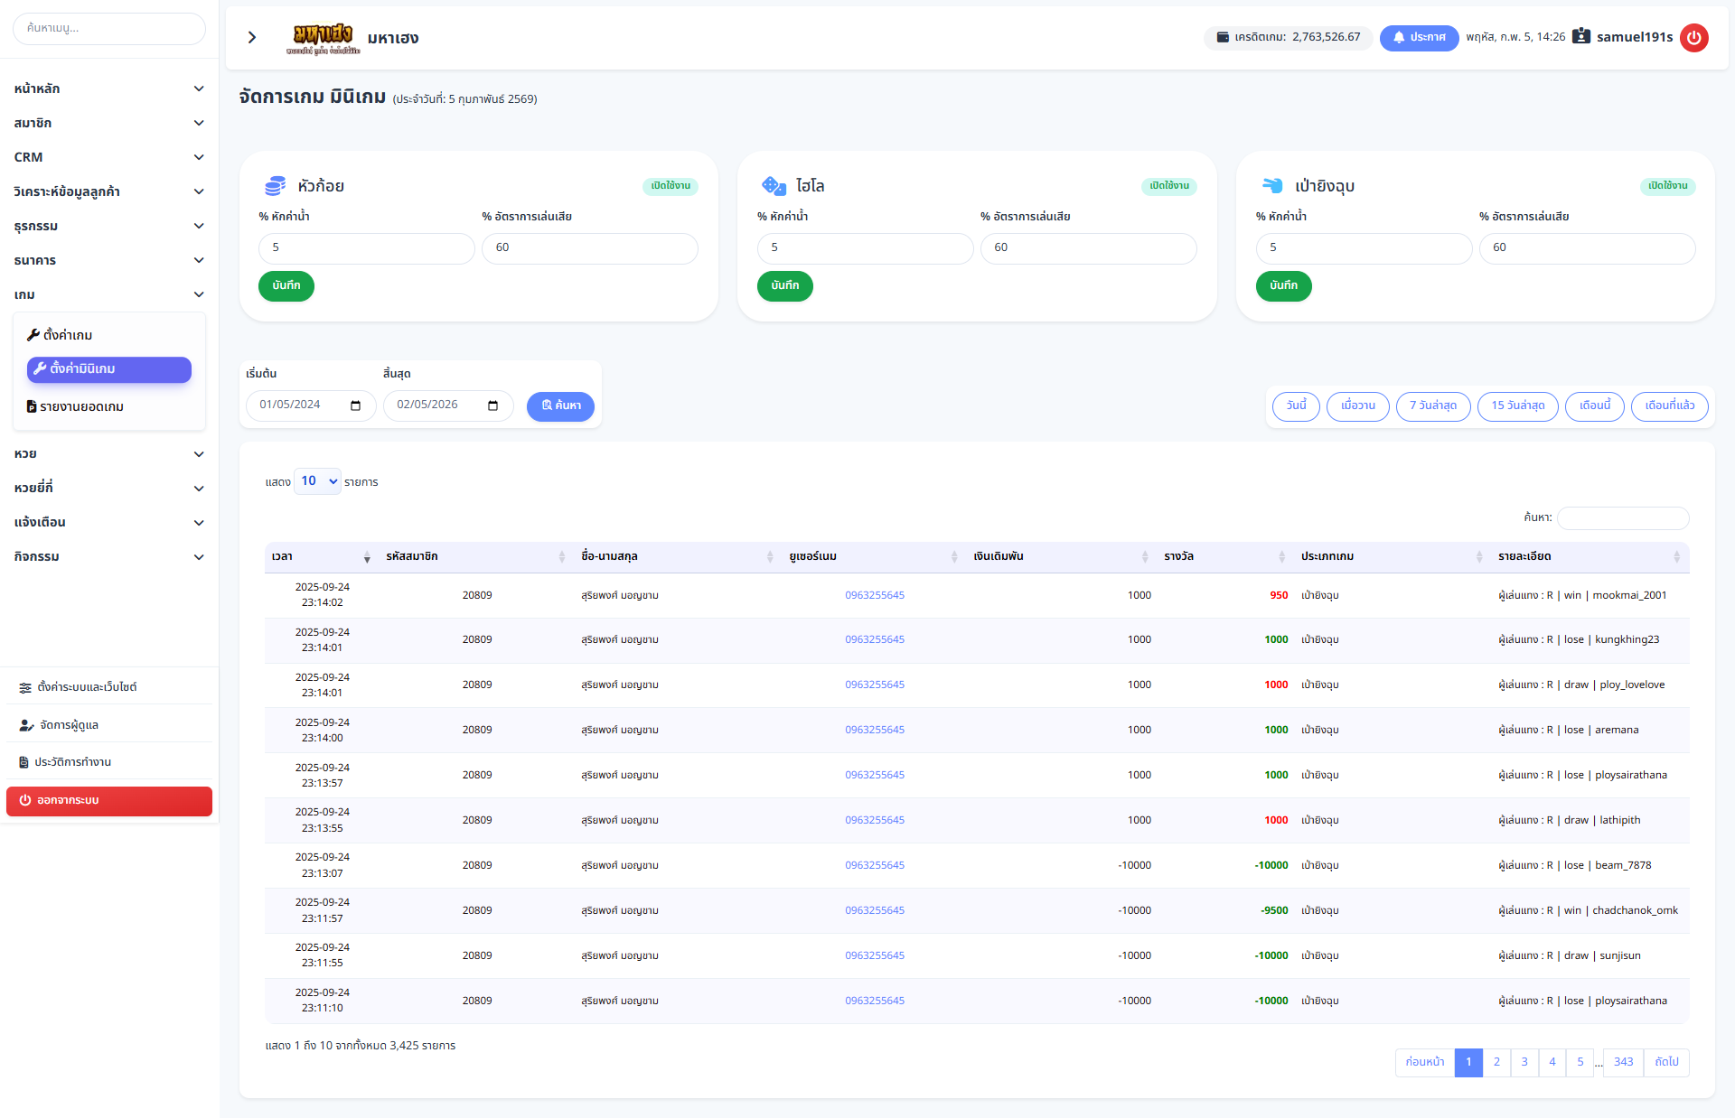The width and height of the screenshot is (1735, 1118).
Task: Click the blue ค้นหา search button
Action: click(560, 406)
